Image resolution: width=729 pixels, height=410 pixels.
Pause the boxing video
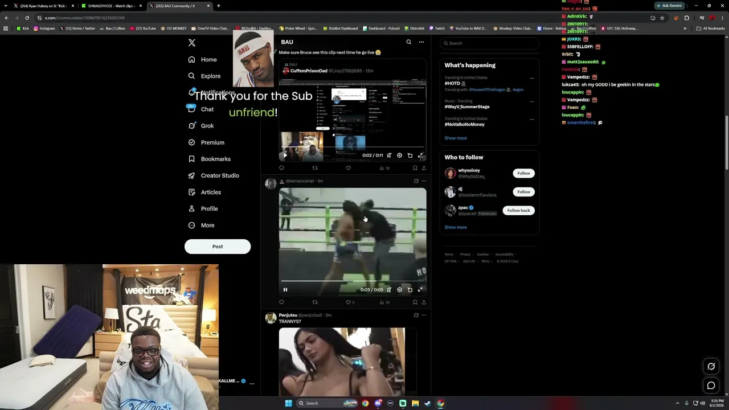coord(285,290)
